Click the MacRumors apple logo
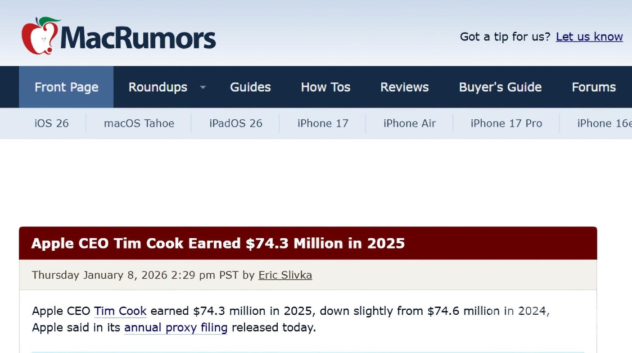Viewport: 632px width, 353px height. click(41, 36)
